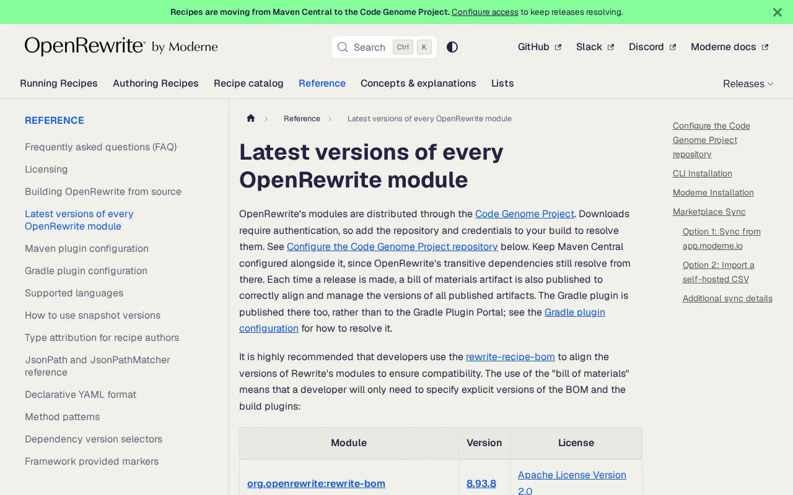Expand the Releases dropdown
This screenshot has width=793, height=495.
coord(748,84)
